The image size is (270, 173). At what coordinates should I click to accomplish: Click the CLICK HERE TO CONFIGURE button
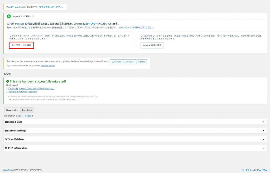(123, 62)
